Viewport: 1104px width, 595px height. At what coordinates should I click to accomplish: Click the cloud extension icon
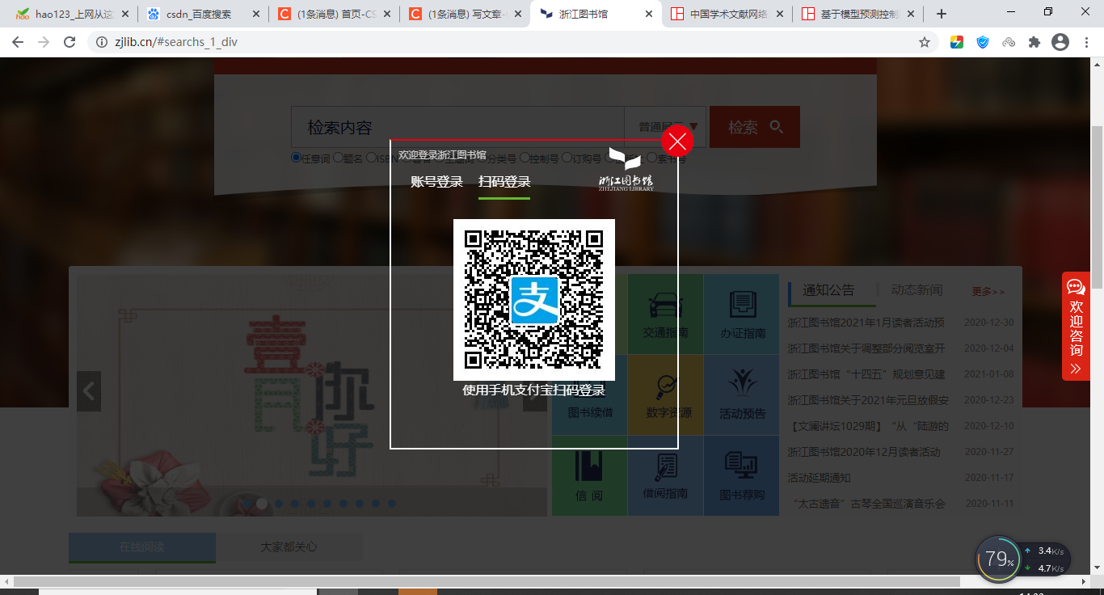pos(1009,42)
